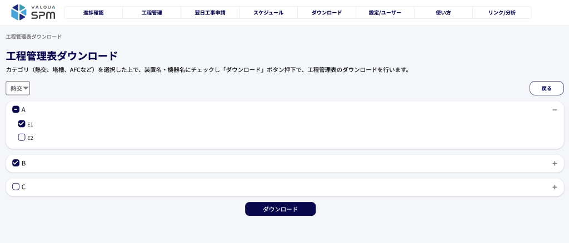Go to 翌日工事申請 tab

210,13
